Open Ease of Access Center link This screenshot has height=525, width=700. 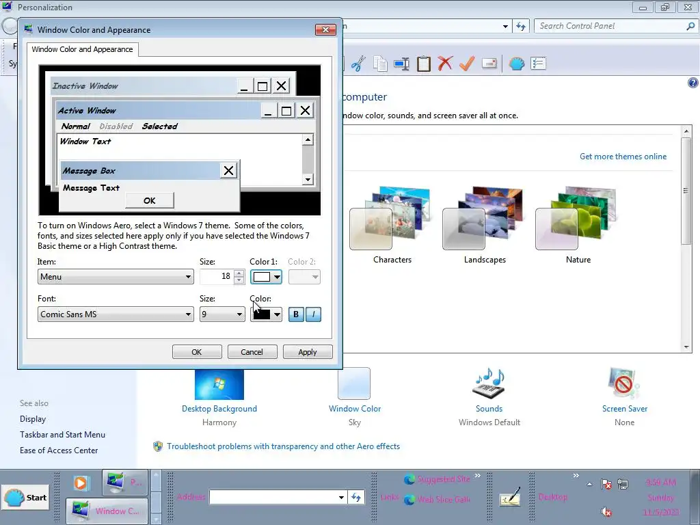point(59,450)
